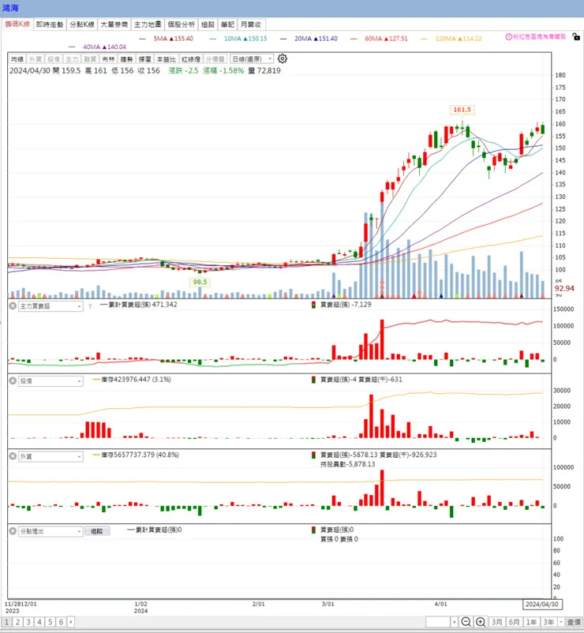
Task: Toggle the 外資 overlay button in chart toolbar
Action: pos(36,59)
